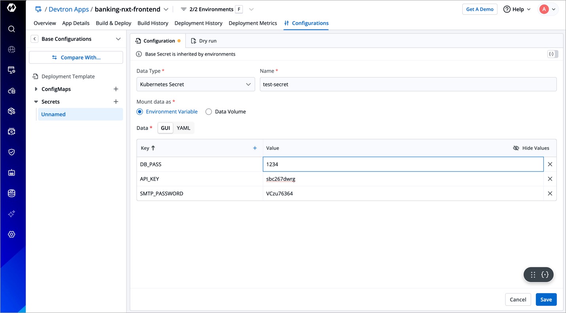Open the Base Configurations dropdown chevron
This screenshot has width=566, height=313.
coord(118,39)
